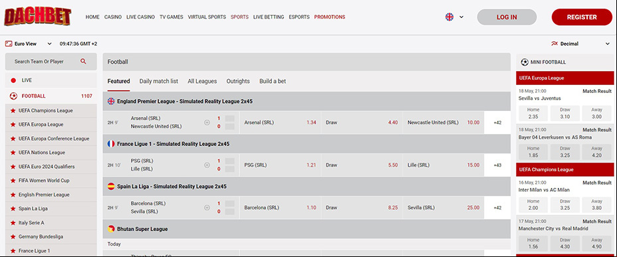Image resolution: width=617 pixels, height=257 pixels.
Task: Click the Log In button
Action: pos(507,17)
